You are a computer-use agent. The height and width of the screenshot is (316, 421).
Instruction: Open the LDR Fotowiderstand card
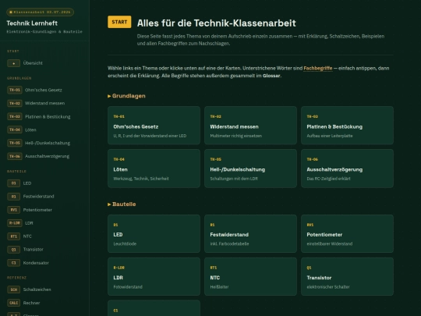click(154, 276)
